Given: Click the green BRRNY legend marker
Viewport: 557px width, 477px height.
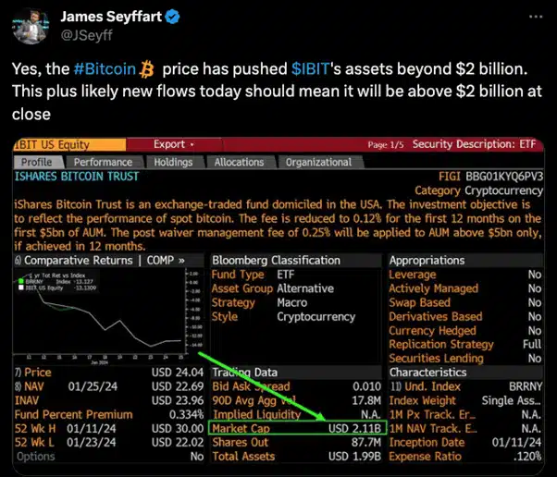Looking at the screenshot, I should click(21, 281).
